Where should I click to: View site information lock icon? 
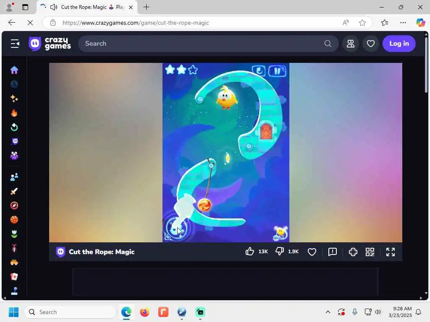[x=53, y=23]
